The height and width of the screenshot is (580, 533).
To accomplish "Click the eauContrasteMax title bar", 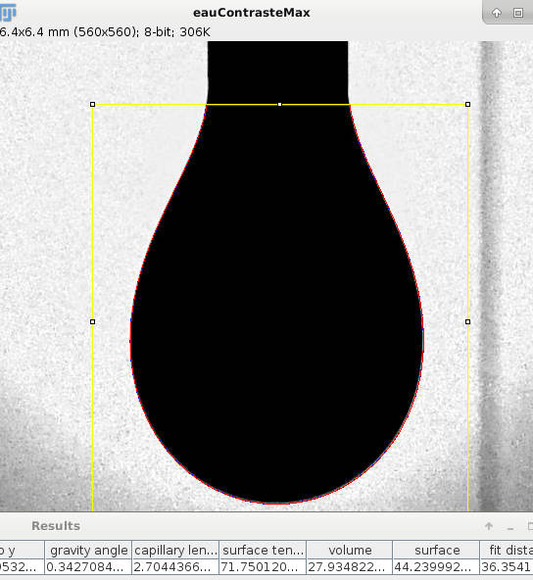I will tap(252, 13).
